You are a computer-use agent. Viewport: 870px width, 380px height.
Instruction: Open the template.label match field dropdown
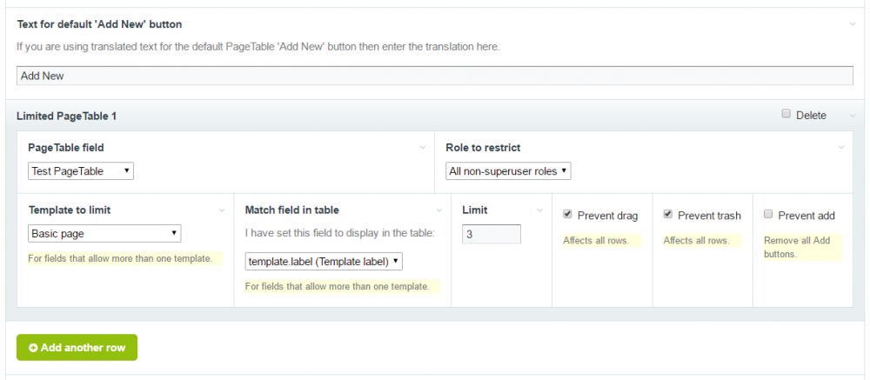[x=324, y=260]
